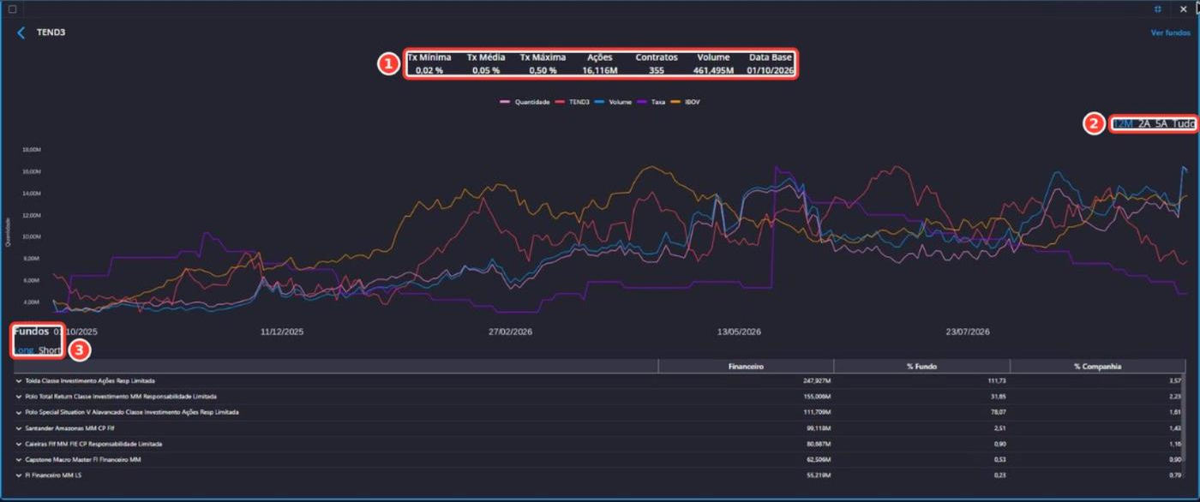Click the Financeiro value 55,219M
This screenshot has width=1200, height=502.
tap(817, 475)
